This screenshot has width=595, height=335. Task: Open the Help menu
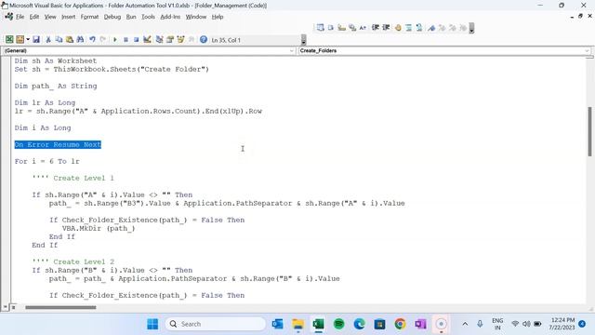[218, 17]
